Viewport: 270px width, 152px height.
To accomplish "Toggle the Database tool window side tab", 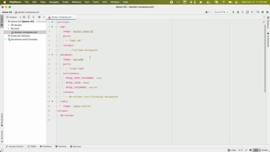I will click(x=268, y=22).
